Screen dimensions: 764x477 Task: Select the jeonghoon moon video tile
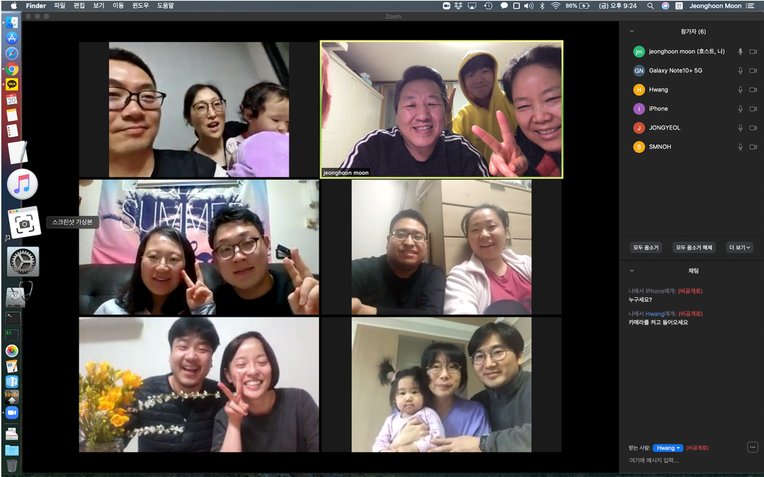click(x=441, y=109)
